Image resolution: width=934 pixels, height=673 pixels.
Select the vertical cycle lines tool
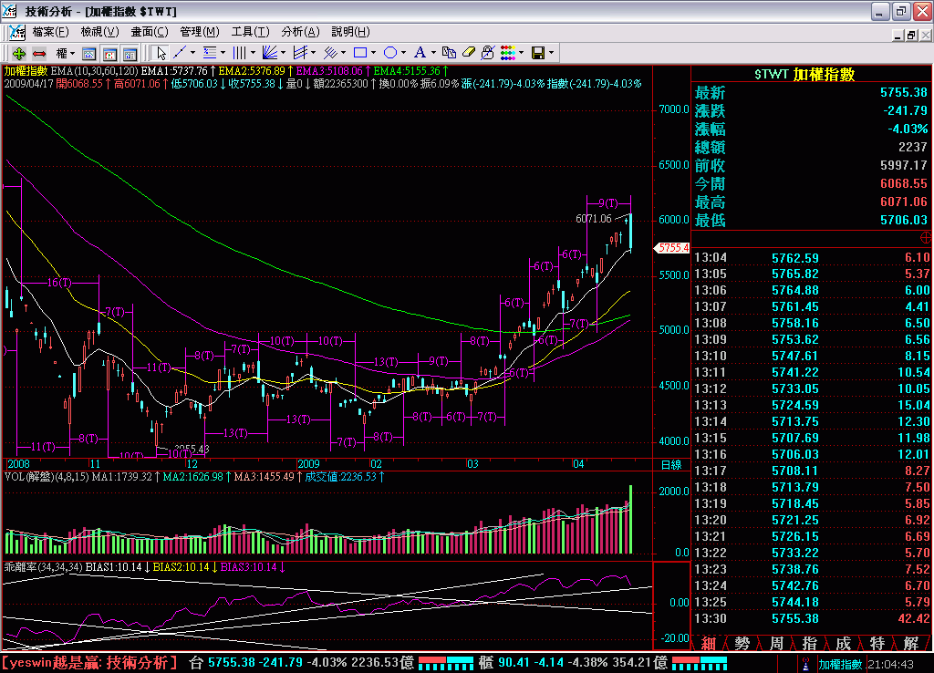(240, 53)
